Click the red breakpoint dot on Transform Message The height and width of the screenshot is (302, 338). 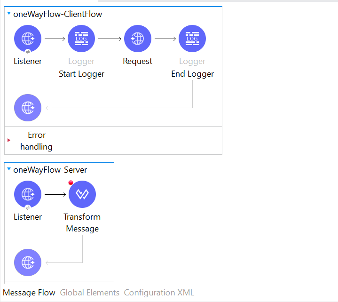tap(71, 183)
